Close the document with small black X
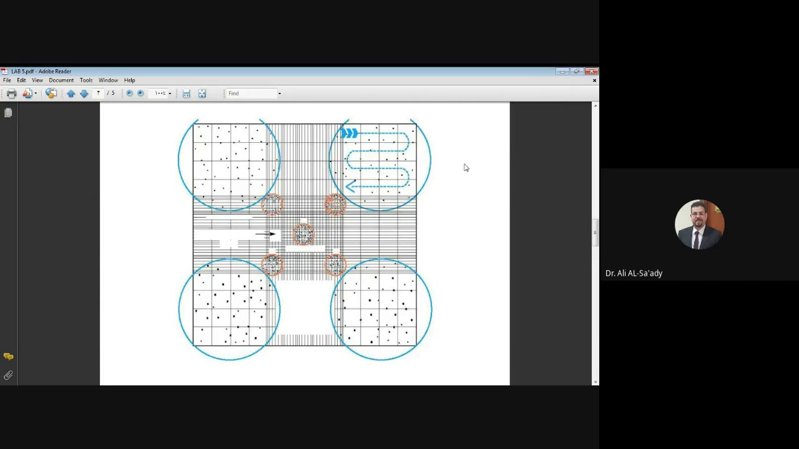 (x=594, y=80)
